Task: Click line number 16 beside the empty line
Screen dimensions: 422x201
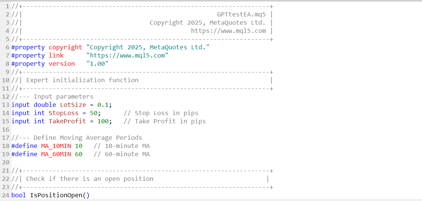Action: [5, 130]
